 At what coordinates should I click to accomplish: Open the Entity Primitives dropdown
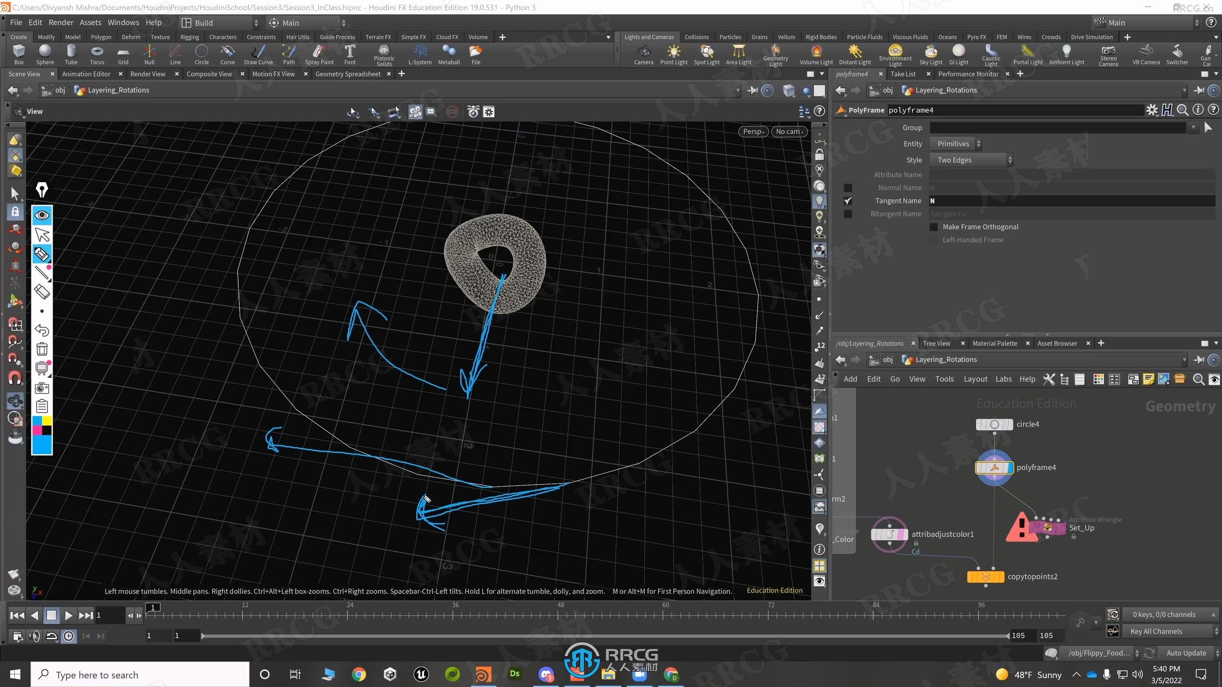[956, 144]
